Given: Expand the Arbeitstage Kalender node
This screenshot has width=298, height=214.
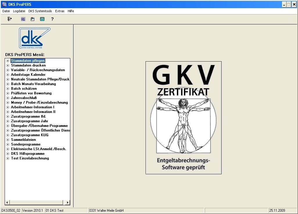Looking at the screenshot, I should pyautogui.click(x=8, y=75).
